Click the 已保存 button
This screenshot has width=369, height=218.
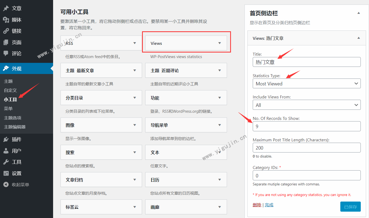[x=350, y=207]
